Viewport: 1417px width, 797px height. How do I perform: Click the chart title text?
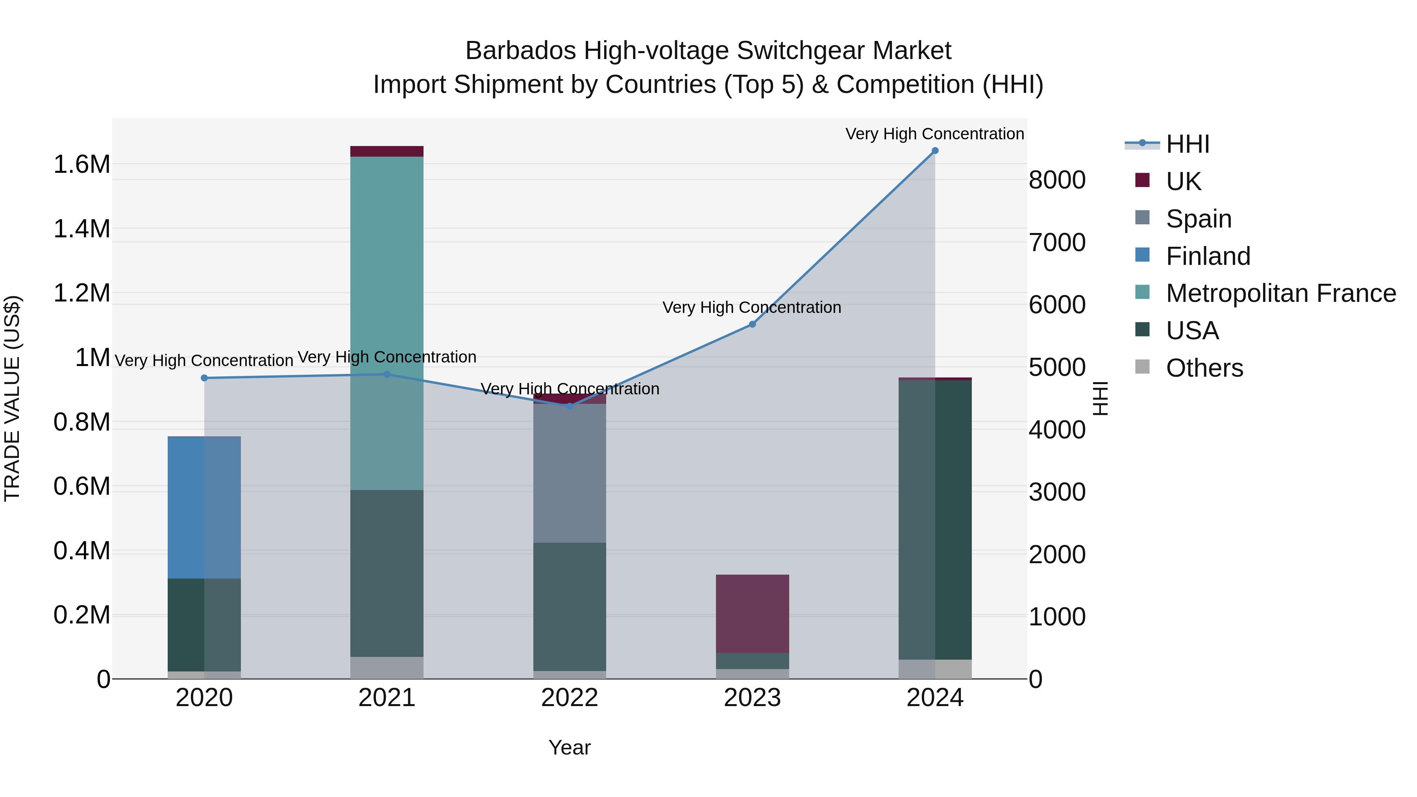708,67
